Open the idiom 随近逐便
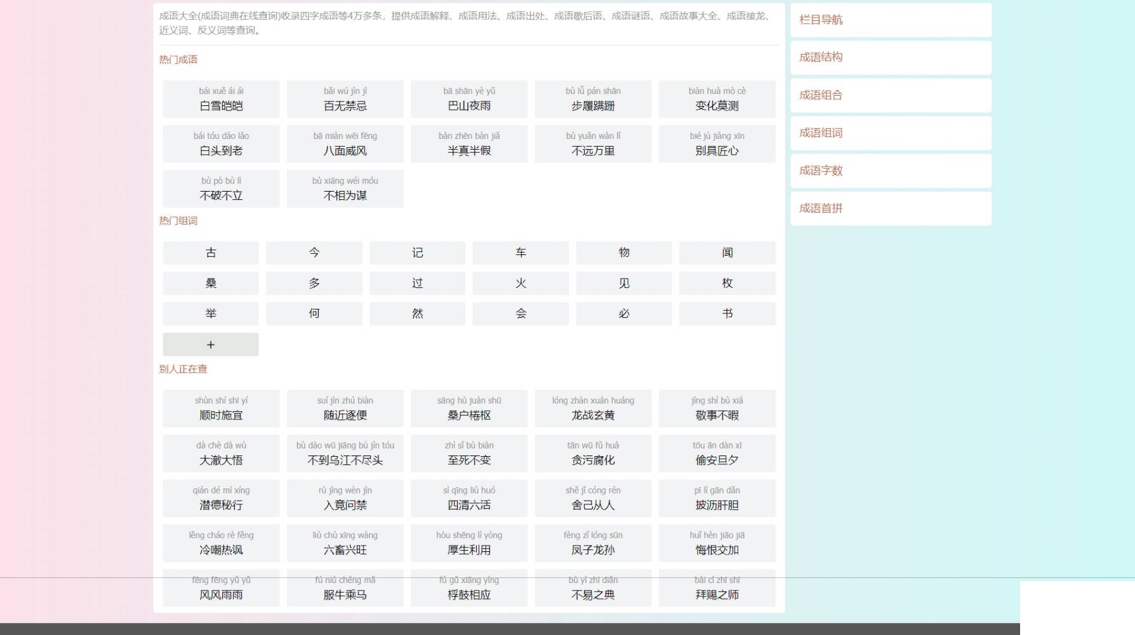1135x635 pixels. click(345, 409)
